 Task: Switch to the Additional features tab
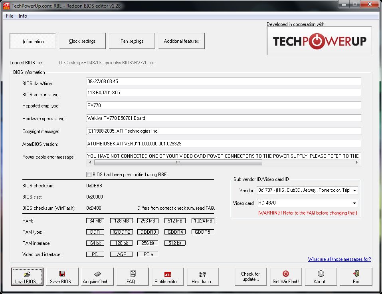pyautogui.click(x=181, y=41)
